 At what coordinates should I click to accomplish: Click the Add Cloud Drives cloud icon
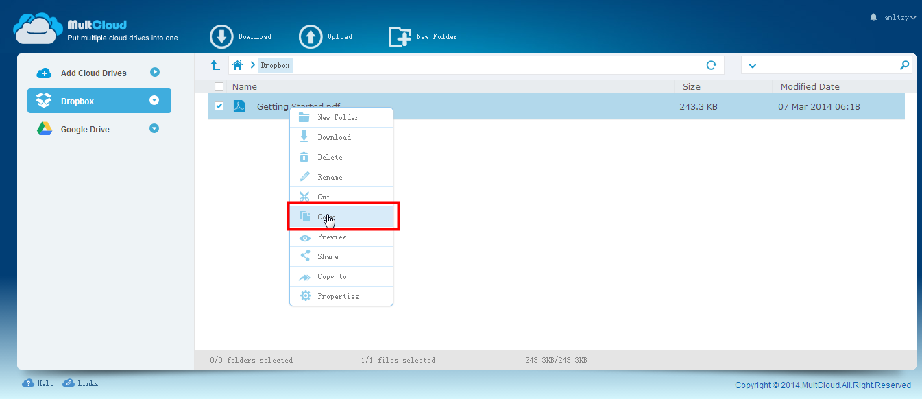[x=44, y=73]
